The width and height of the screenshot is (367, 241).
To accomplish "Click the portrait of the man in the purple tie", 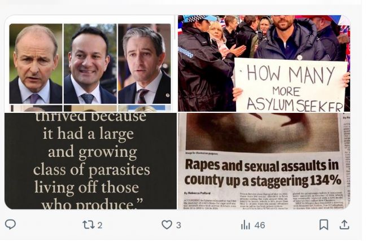I will [x=36, y=64].
